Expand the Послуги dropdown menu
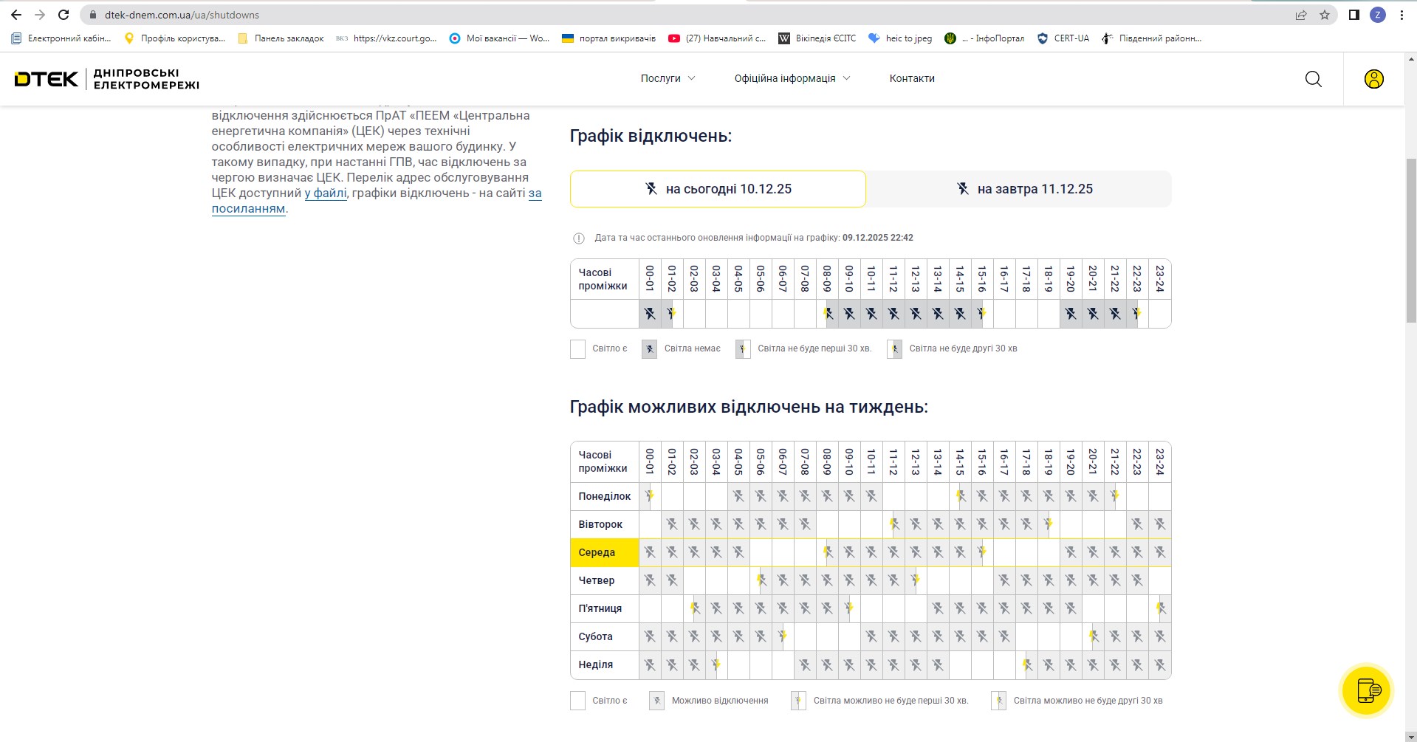The height and width of the screenshot is (742, 1417). pyautogui.click(x=668, y=78)
